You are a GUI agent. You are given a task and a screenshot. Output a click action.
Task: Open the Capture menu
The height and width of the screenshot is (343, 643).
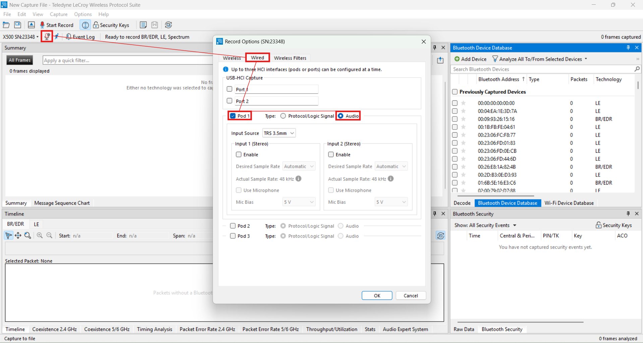pos(59,14)
